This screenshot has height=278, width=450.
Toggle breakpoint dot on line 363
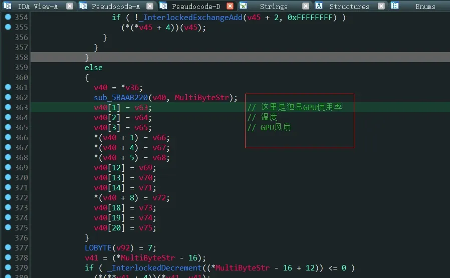[x=8, y=107]
